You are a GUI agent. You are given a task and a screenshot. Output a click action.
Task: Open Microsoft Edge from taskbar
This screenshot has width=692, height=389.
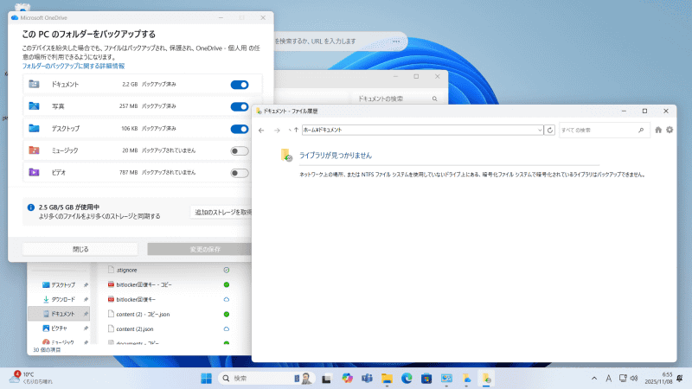tap(407, 379)
